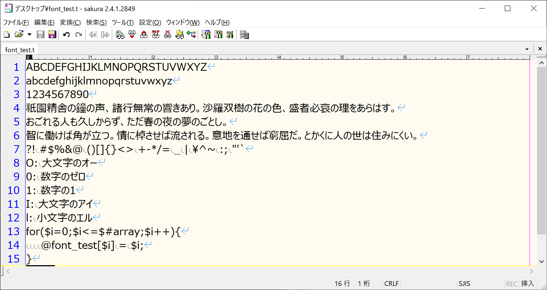This screenshot has height=290, width=547.
Task: Select the font_test.t tab
Action: (x=20, y=49)
